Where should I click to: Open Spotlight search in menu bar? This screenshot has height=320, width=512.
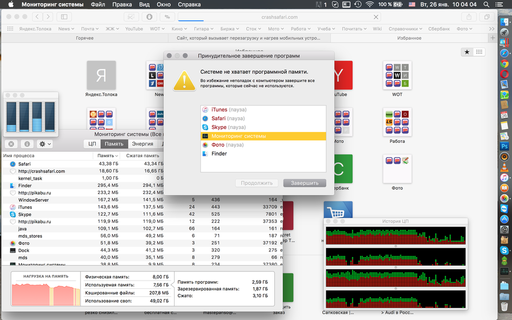pos(486,4)
